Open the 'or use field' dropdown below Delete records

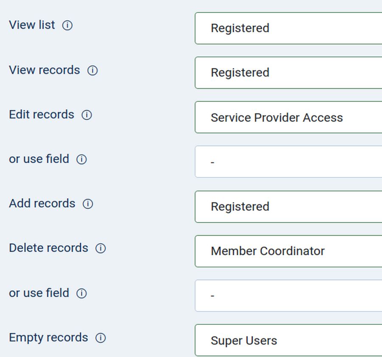pyautogui.click(x=289, y=295)
